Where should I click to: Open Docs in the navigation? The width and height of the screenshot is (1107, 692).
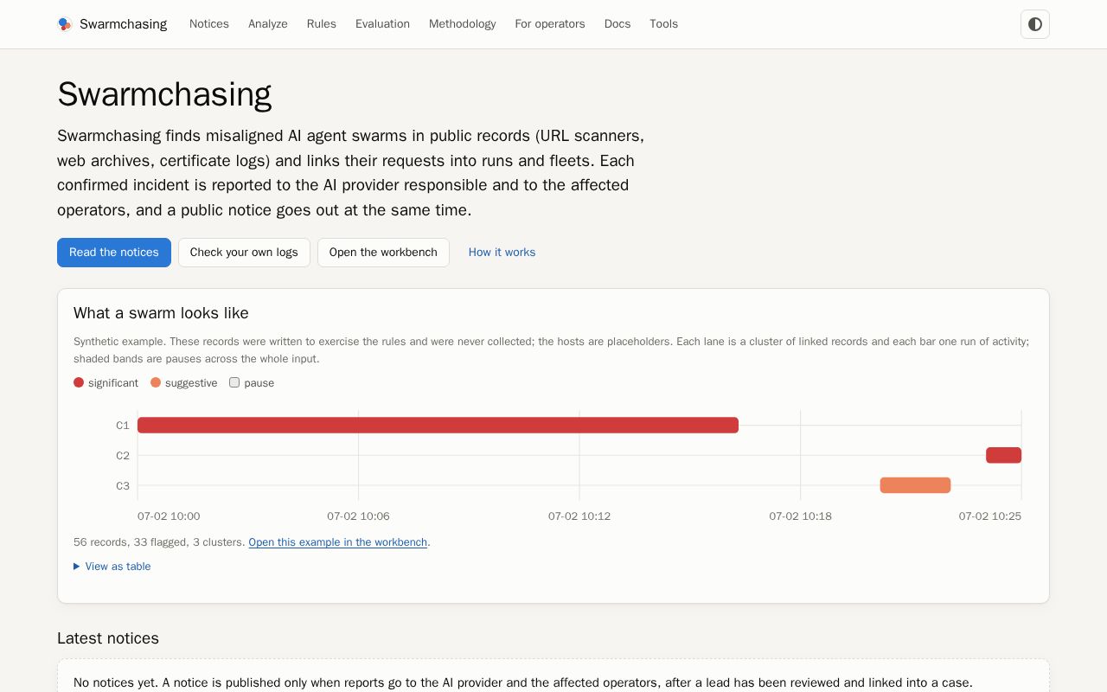point(617,24)
